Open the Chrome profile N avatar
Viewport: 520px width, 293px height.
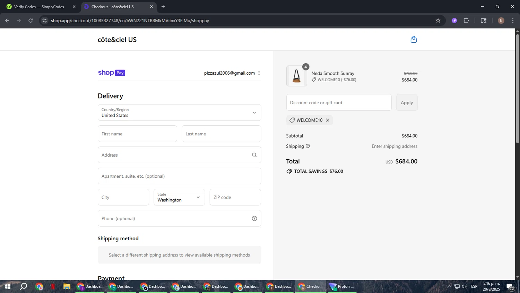pos(501,20)
